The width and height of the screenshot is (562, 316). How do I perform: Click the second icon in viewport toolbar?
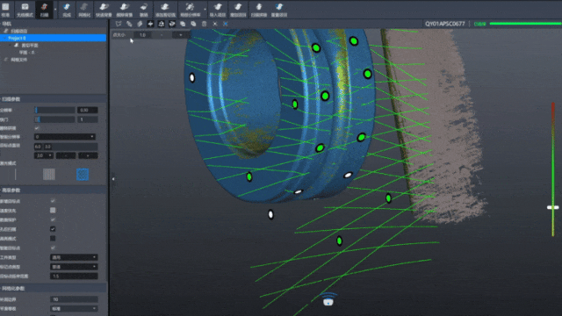click(129, 24)
